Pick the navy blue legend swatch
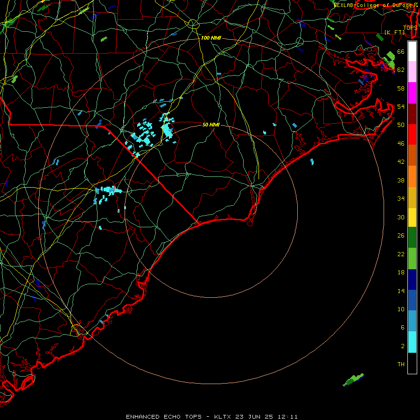Screen dimensions: 420x420 412,280
